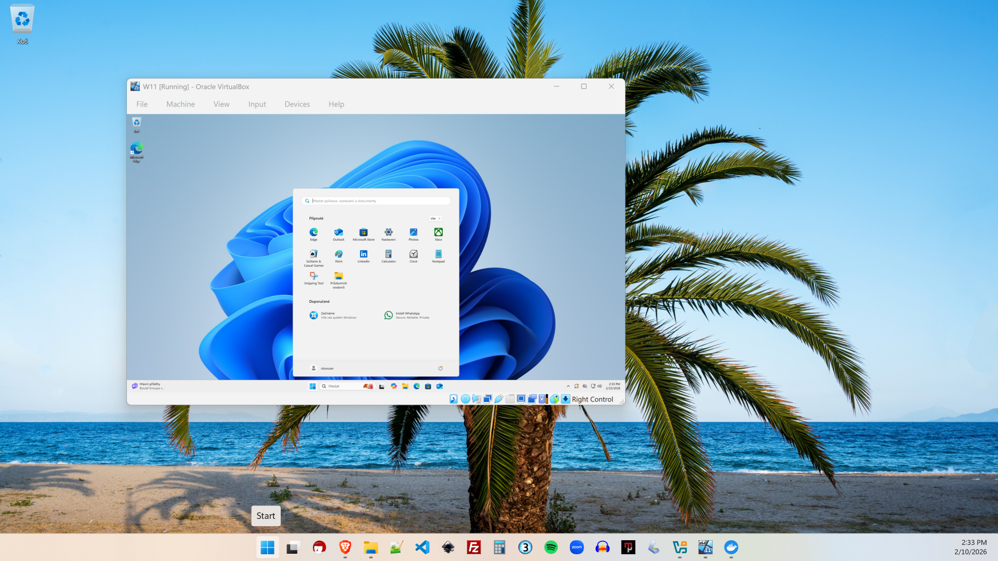
Task: Open the Clock app from pinned apps
Action: click(x=413, y=254)
